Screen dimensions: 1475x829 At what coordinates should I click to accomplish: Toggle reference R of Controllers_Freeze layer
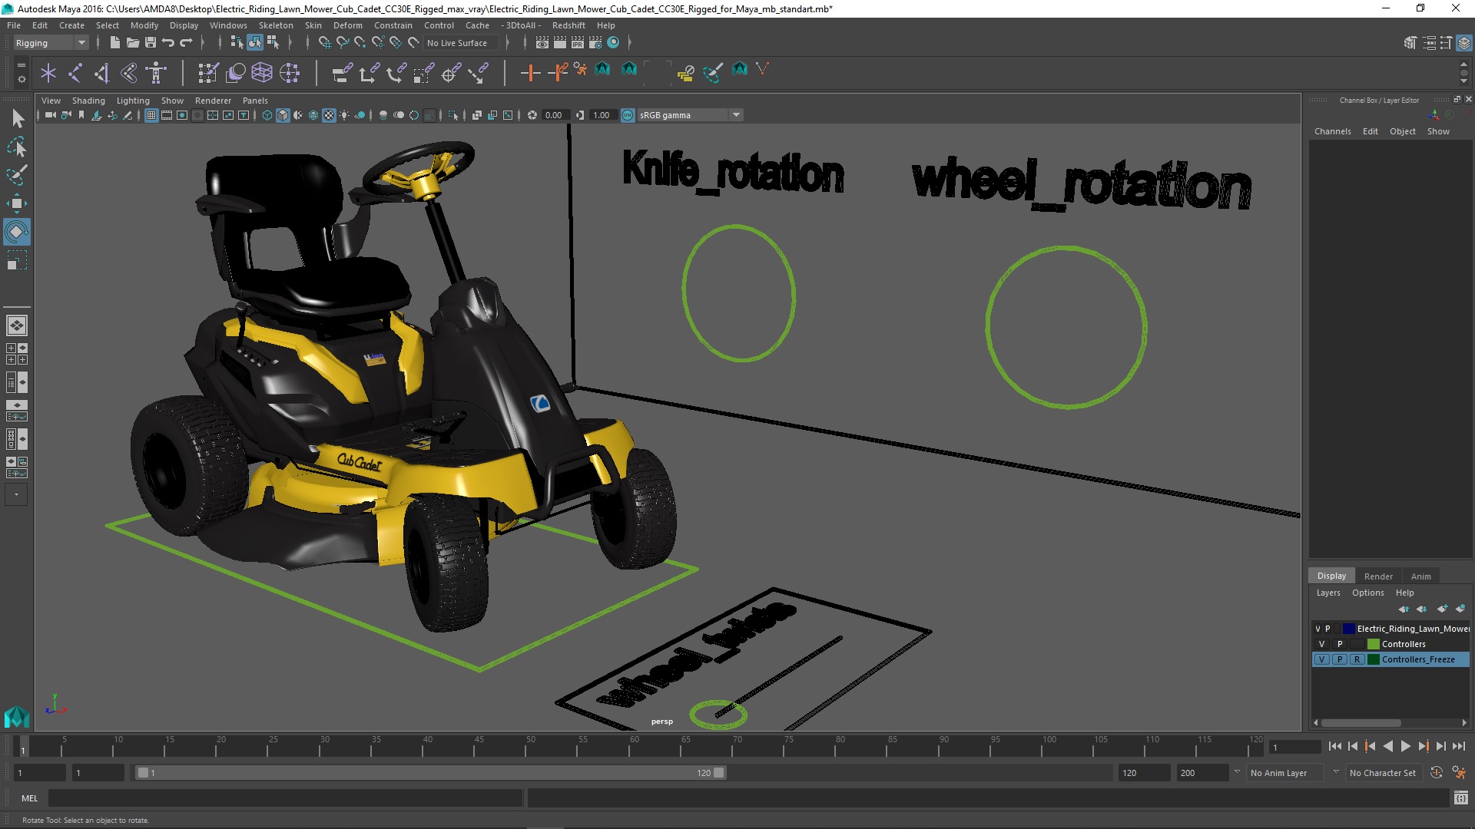(1357, 659)
